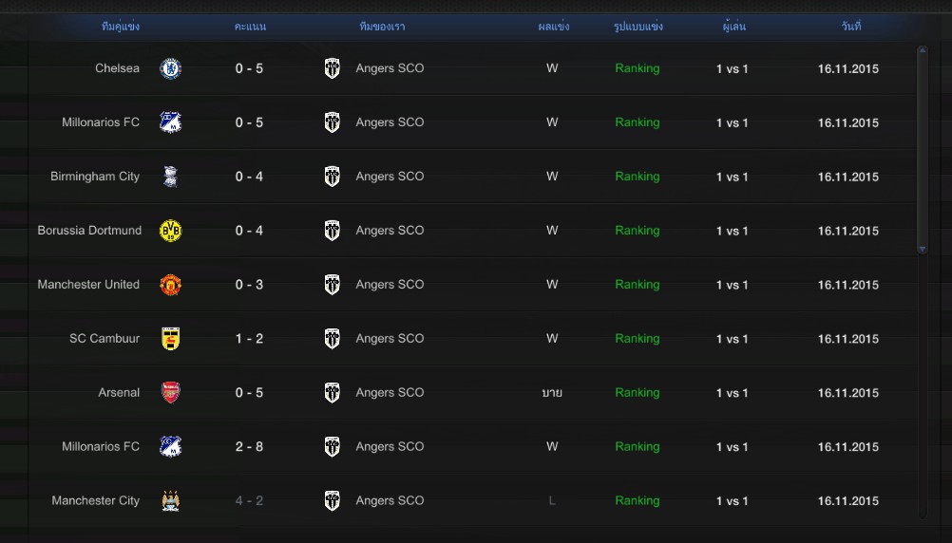Select the Borussia Dortmund badge
The width and height of the screenshot is (952, 543).
pos(170,231)
